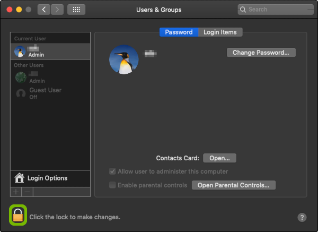
Task: Click the magnifying glass search icon
Action: [243, 10]
